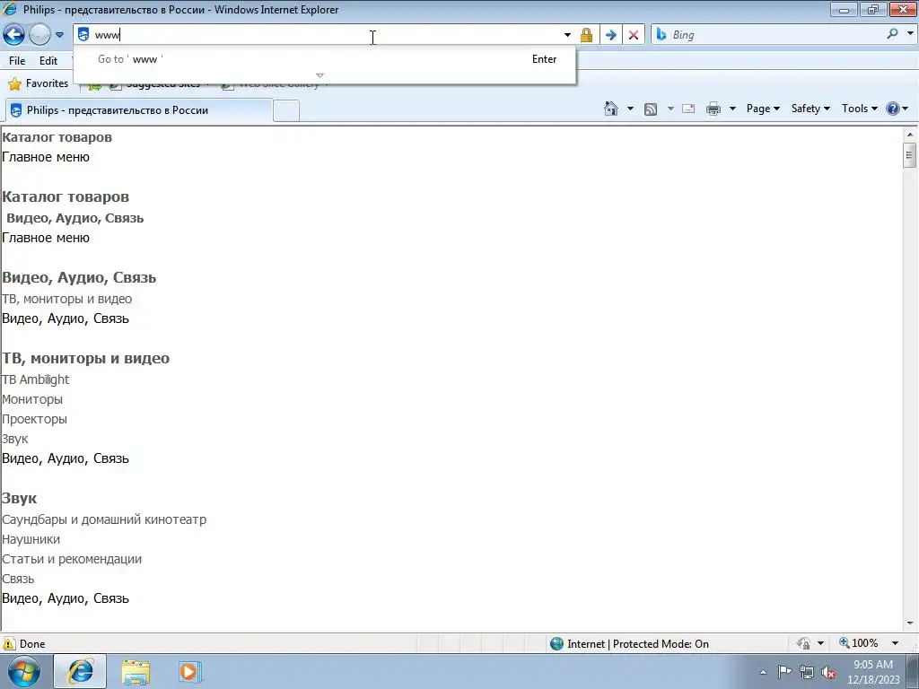Click the Forward navigation button
The image size is (919, 689).
pyautogui.click(x=39, y=35)
